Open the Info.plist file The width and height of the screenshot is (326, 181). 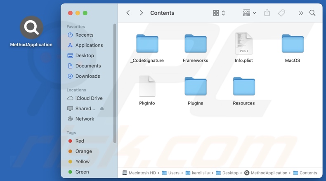pos(243,44)
